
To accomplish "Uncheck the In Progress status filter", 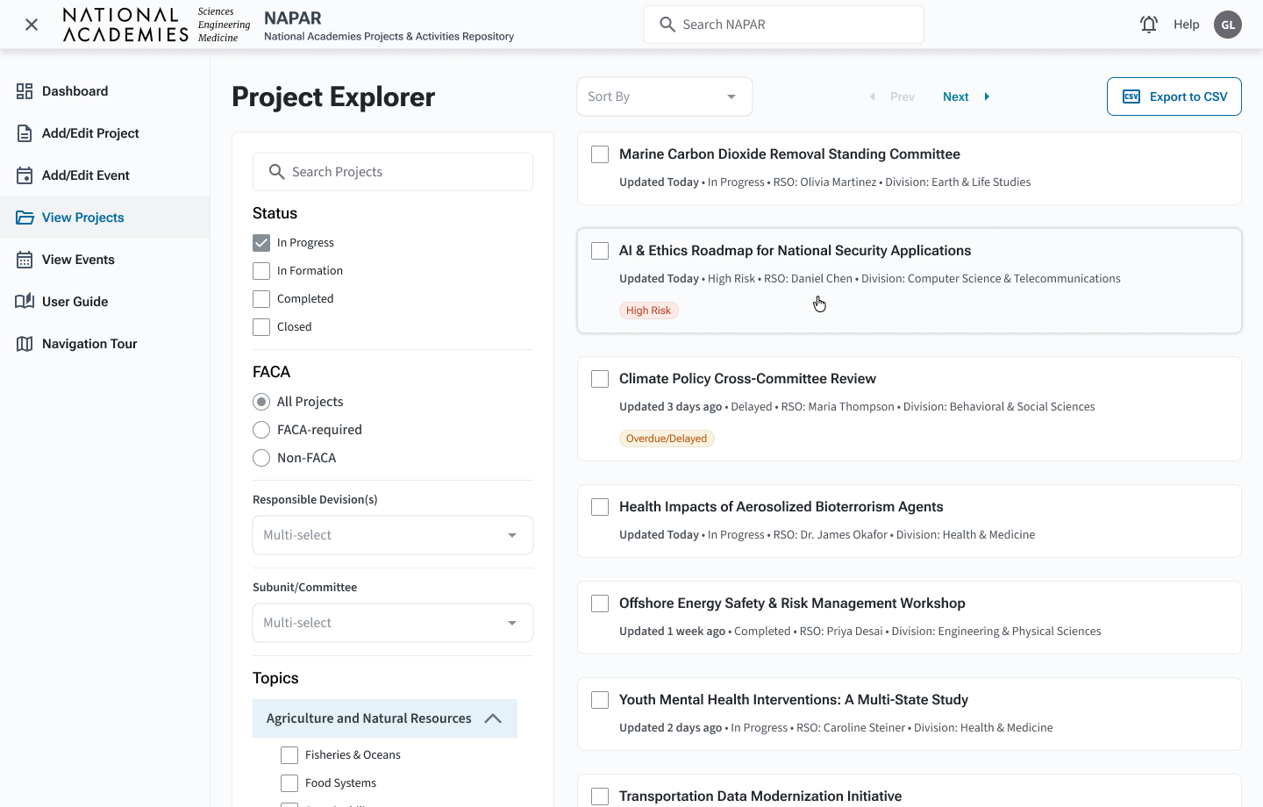I will tap(260, 242).
